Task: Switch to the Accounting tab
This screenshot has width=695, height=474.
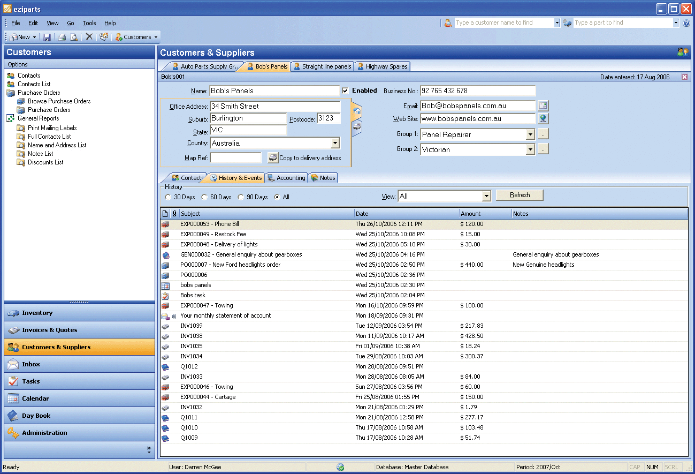Action: point(286,178)
